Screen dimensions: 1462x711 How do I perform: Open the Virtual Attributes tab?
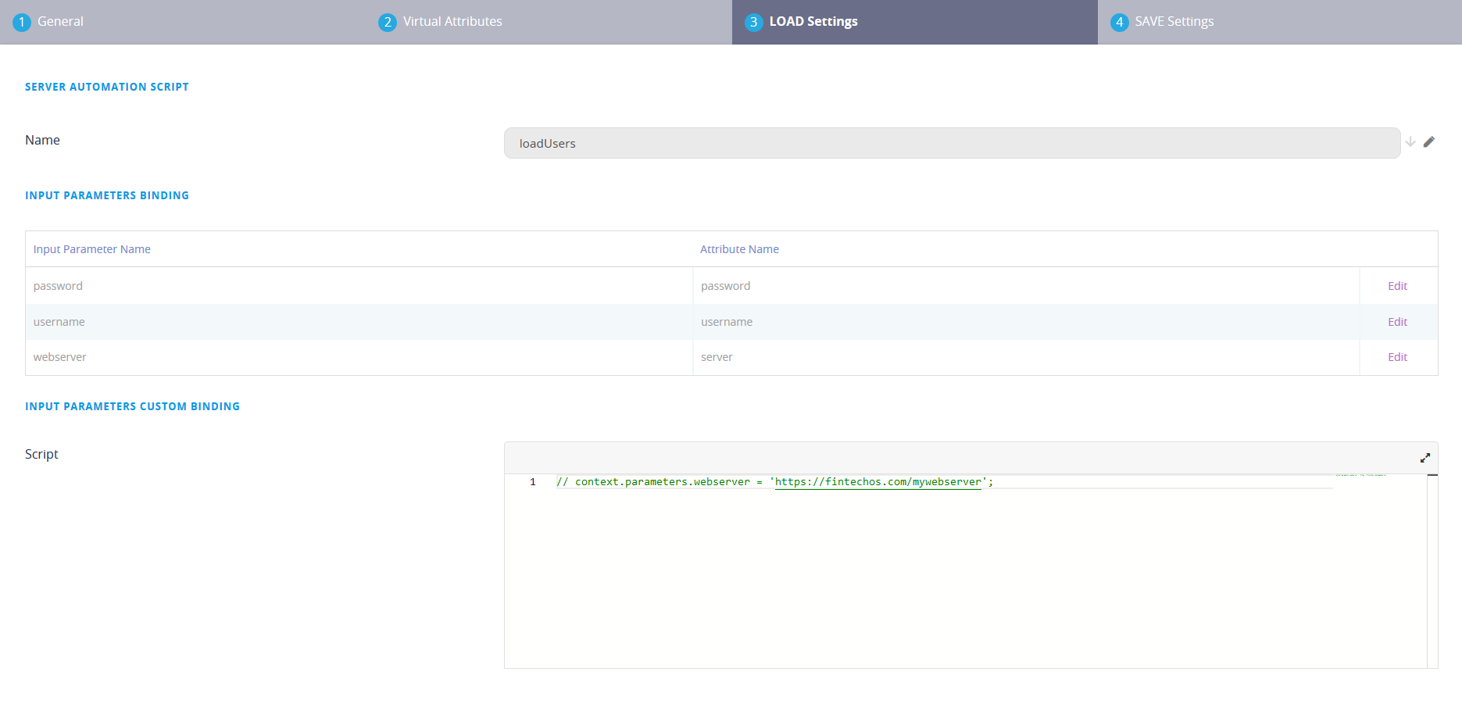452,22
